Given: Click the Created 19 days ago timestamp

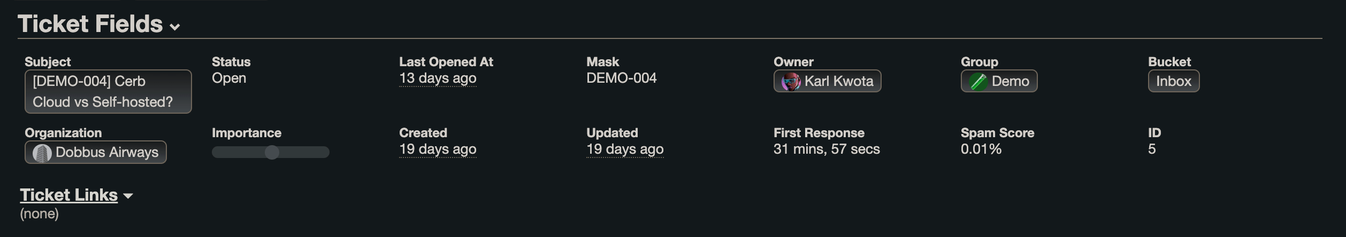Looking at the screenshot, I should pos(438,149).
